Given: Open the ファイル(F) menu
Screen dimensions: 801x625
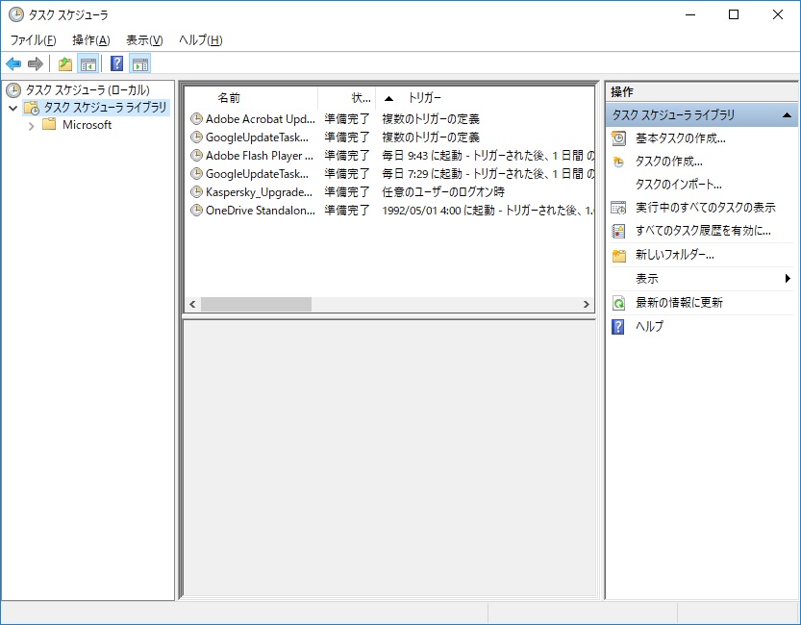Looking at the screenshot, I should (x=33, y=39).
